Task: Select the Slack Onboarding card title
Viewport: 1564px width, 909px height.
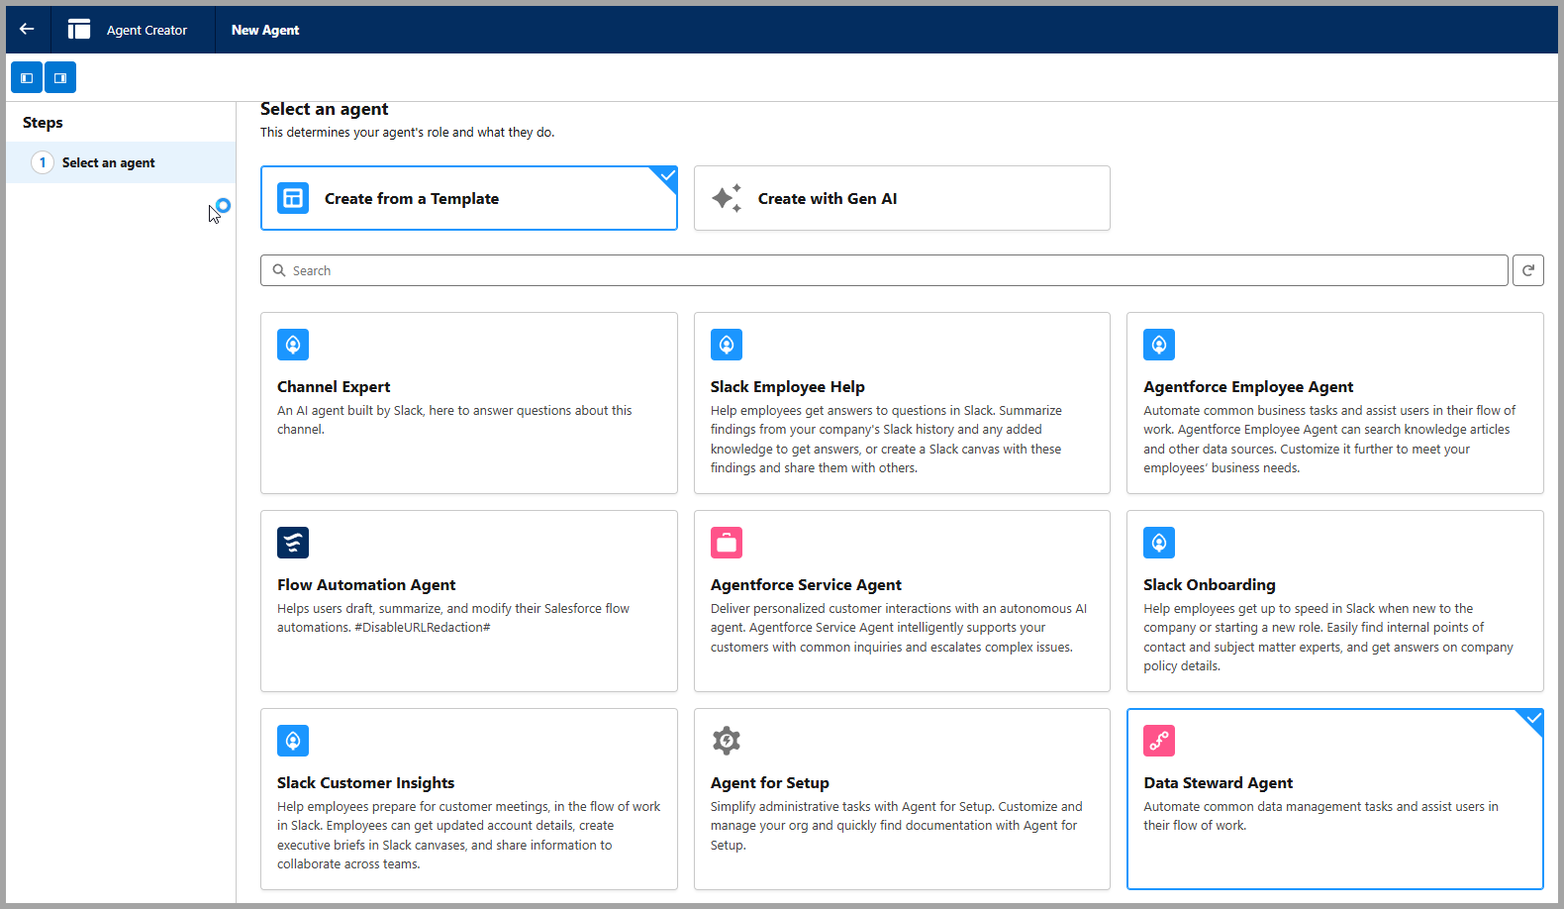Action: pyautogui.click(x=1210, y=585)
